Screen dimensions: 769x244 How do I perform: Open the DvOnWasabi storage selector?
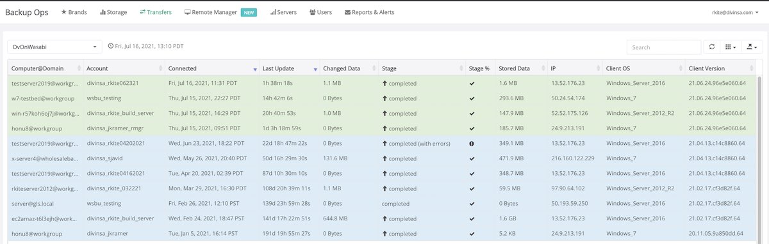pos(54,47)
